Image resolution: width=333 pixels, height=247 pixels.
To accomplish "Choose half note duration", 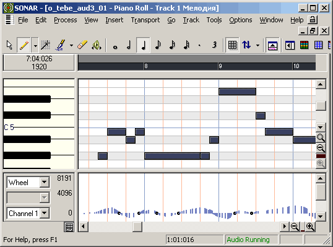I will click(x=129, y=45).
